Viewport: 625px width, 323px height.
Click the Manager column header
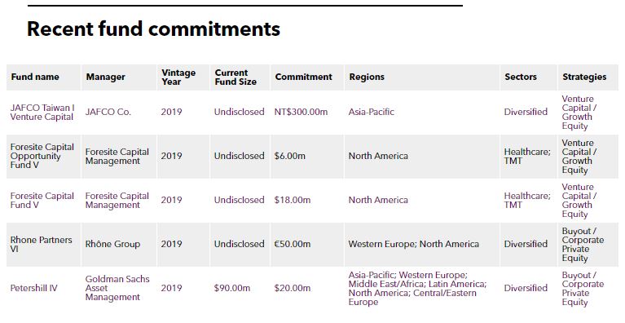click(106, 77)
